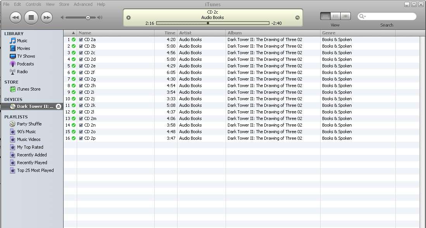This screenshot has height=228, width=426.
Task: Uncheck the CD 2e track checkbox
Action: coord(81,66)
